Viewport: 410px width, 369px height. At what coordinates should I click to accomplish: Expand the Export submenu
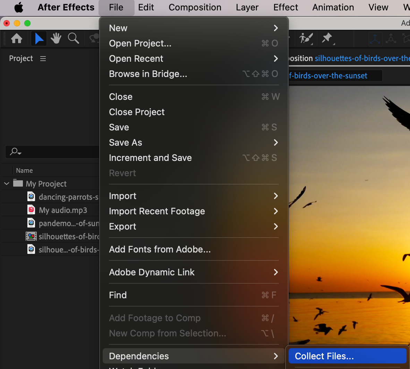tap(276, 226)
